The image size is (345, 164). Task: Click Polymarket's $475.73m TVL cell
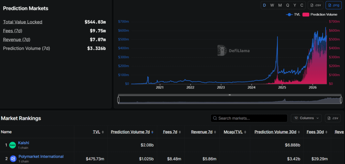[x=95, y=159]
